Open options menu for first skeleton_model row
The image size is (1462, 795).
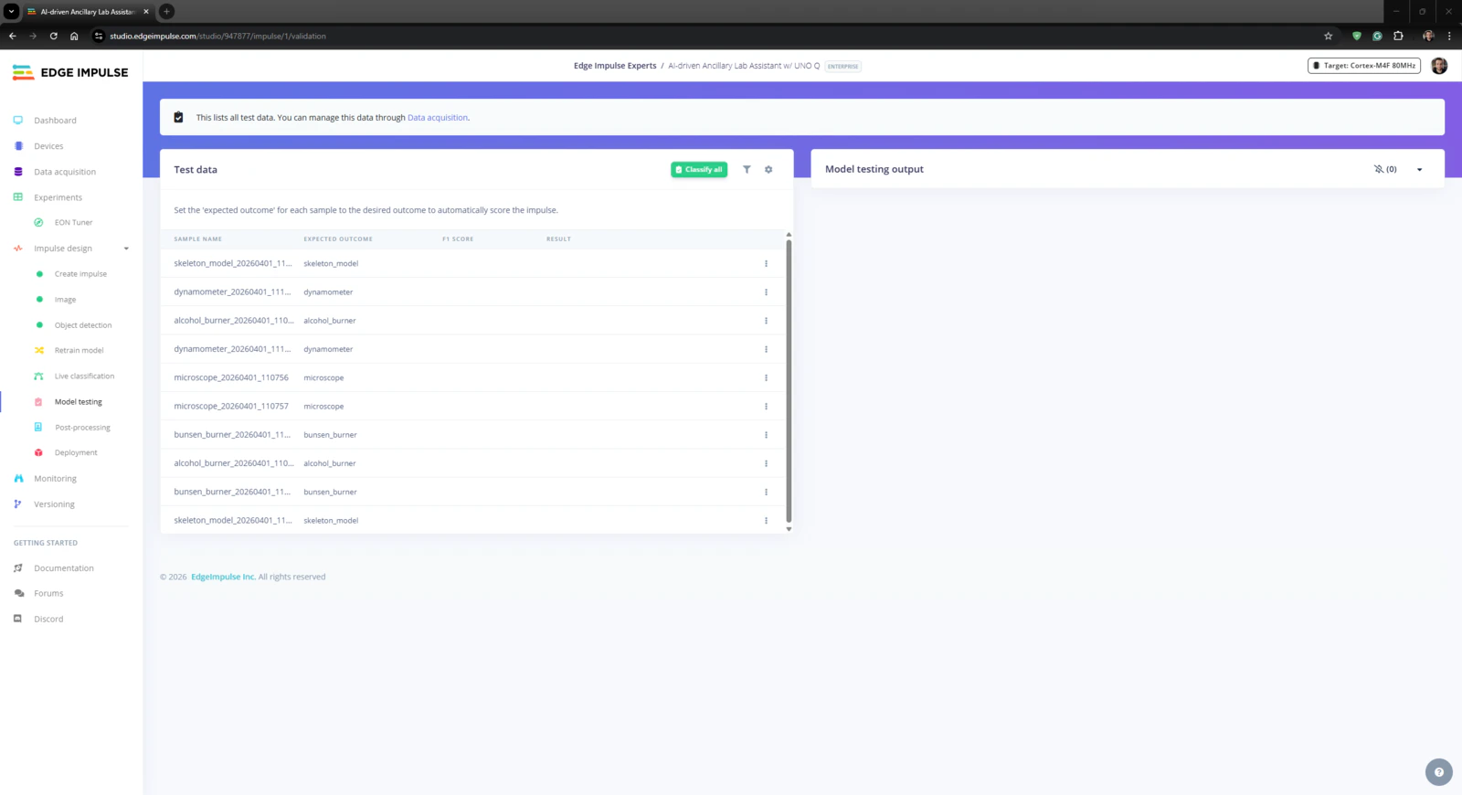766,264
